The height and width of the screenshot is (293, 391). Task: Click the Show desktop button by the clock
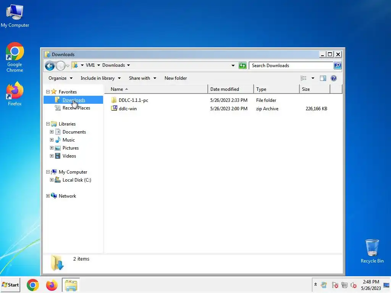coord(386,285)
